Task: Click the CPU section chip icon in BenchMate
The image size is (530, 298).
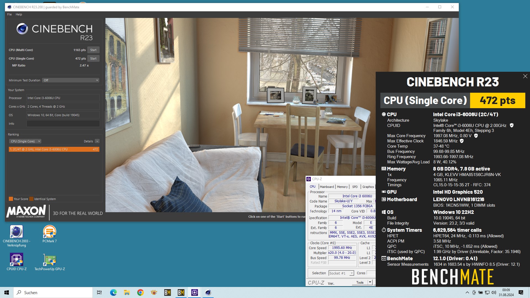Action: pyautogui.click(x=384, y=114)
